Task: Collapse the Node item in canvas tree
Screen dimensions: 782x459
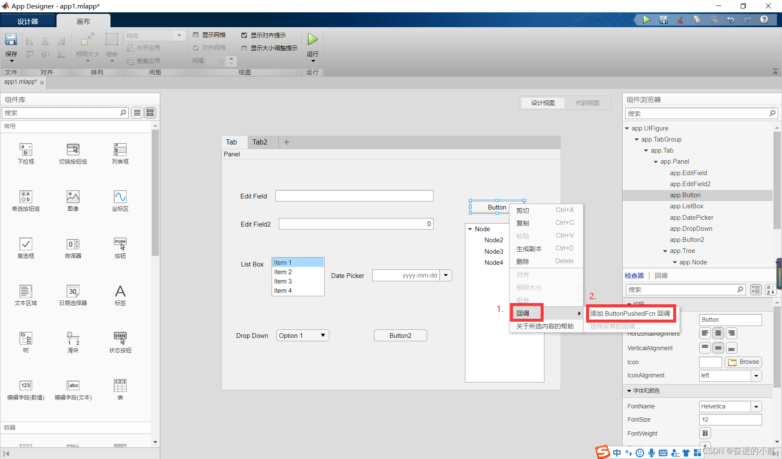Action: pos(470,229)
